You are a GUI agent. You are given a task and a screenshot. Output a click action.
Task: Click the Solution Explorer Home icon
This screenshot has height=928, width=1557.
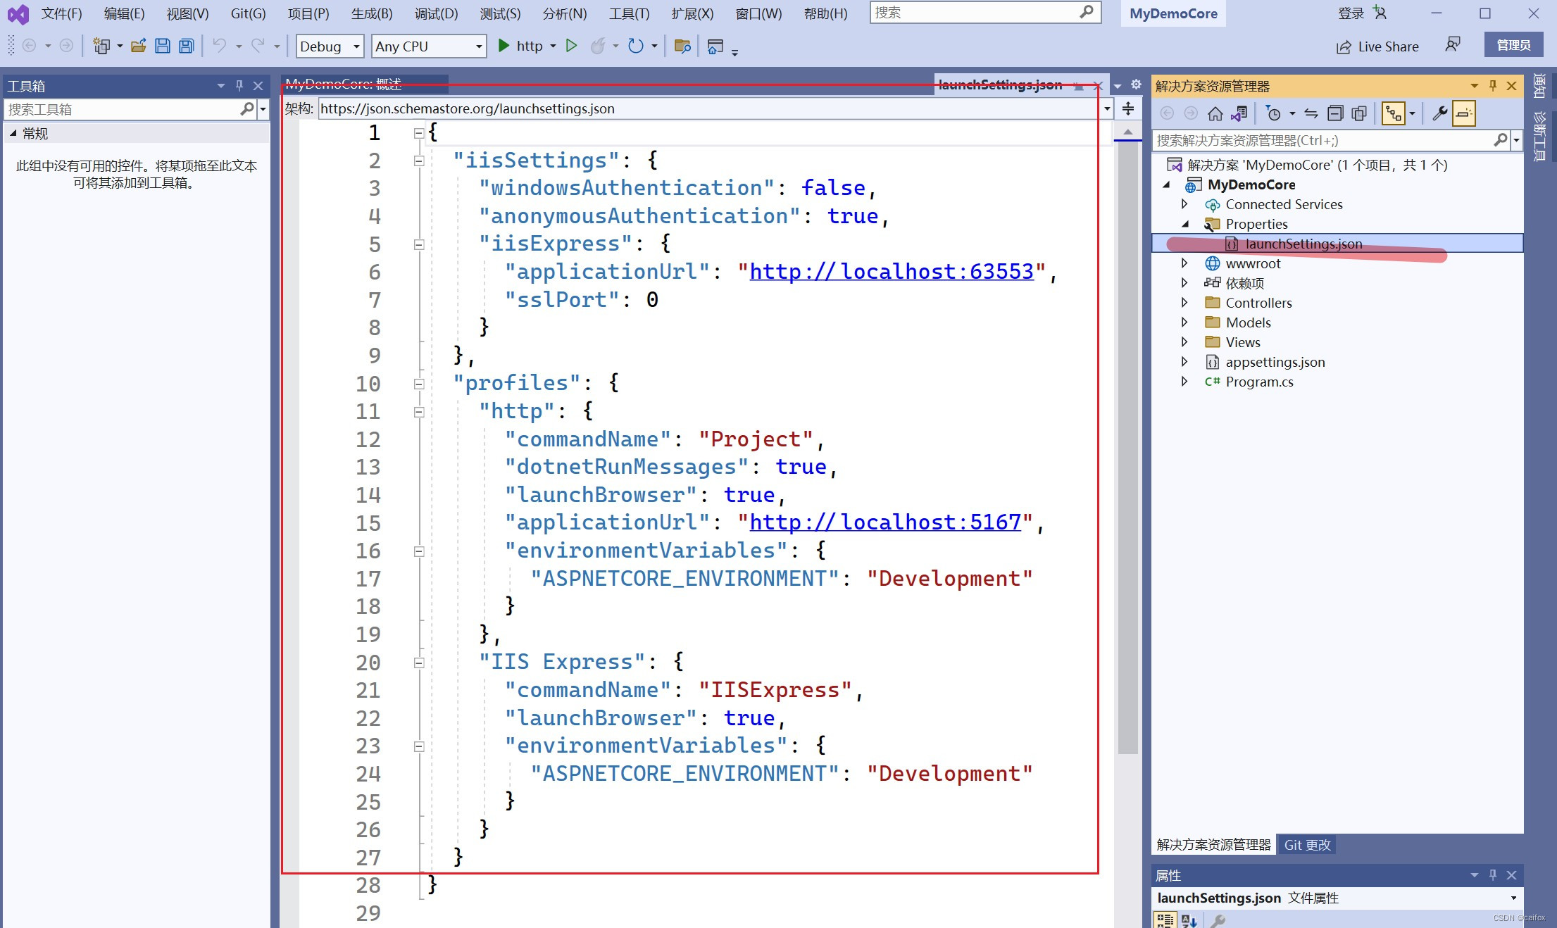[1216, 113]
